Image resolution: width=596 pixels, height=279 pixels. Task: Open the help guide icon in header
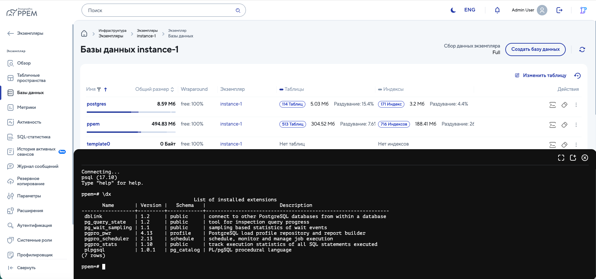tap(584, 10)
